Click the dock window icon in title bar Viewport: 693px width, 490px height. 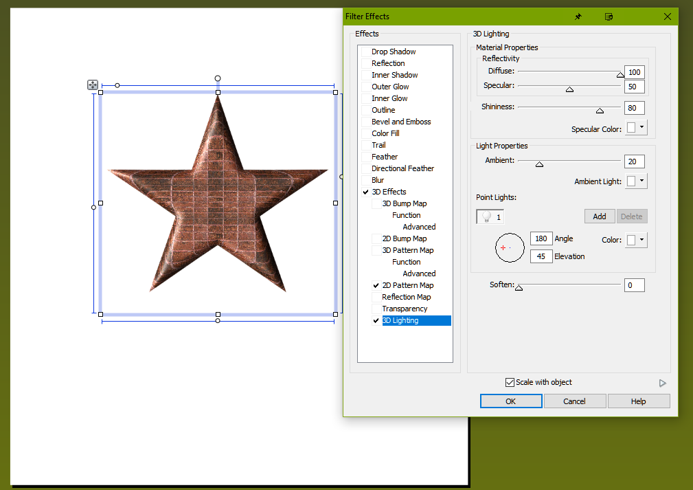pyautogui.click(x=609, y=16)
